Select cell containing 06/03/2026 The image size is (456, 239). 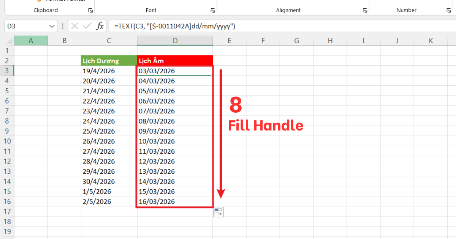pos(175,101)
